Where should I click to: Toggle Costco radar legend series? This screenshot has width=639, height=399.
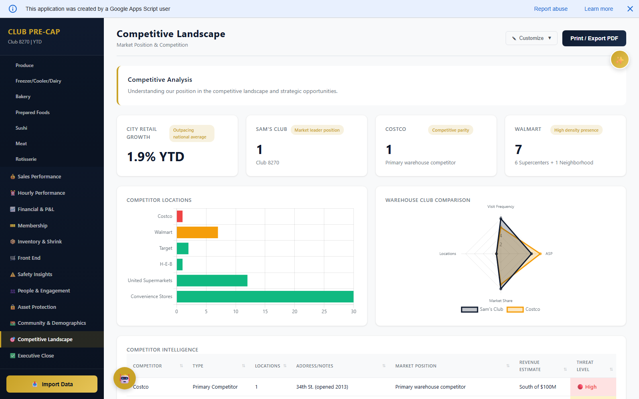tap(523, 309)
